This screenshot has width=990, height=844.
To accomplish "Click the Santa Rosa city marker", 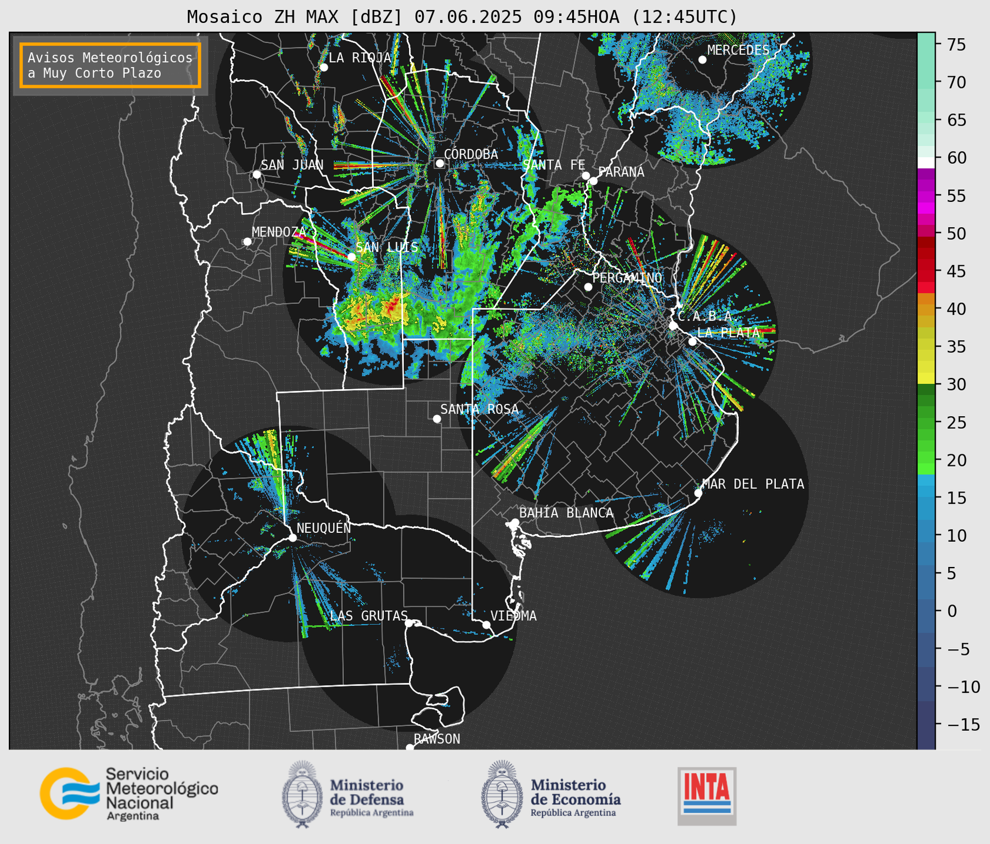I will (437, 418).
